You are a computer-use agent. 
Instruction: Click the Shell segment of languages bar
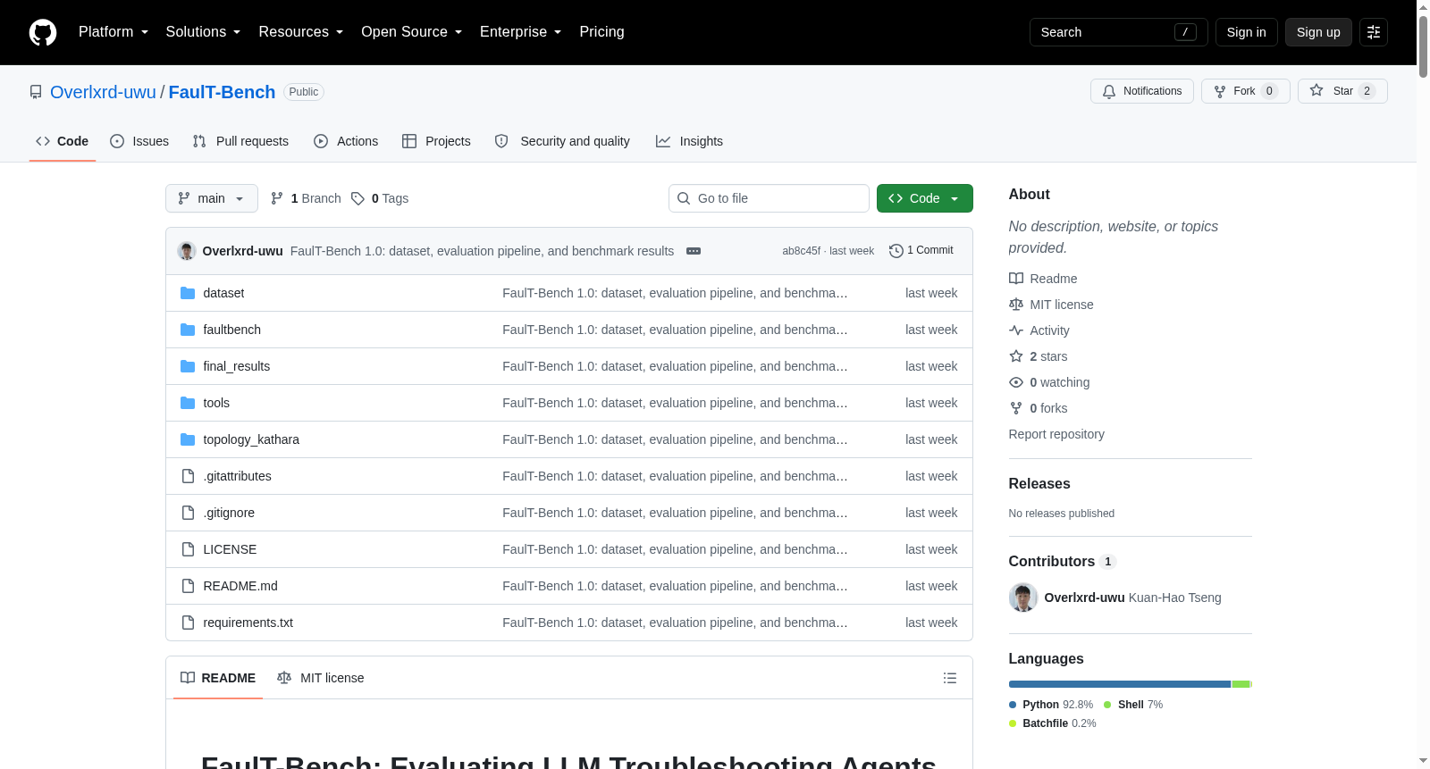(1241, 684)
